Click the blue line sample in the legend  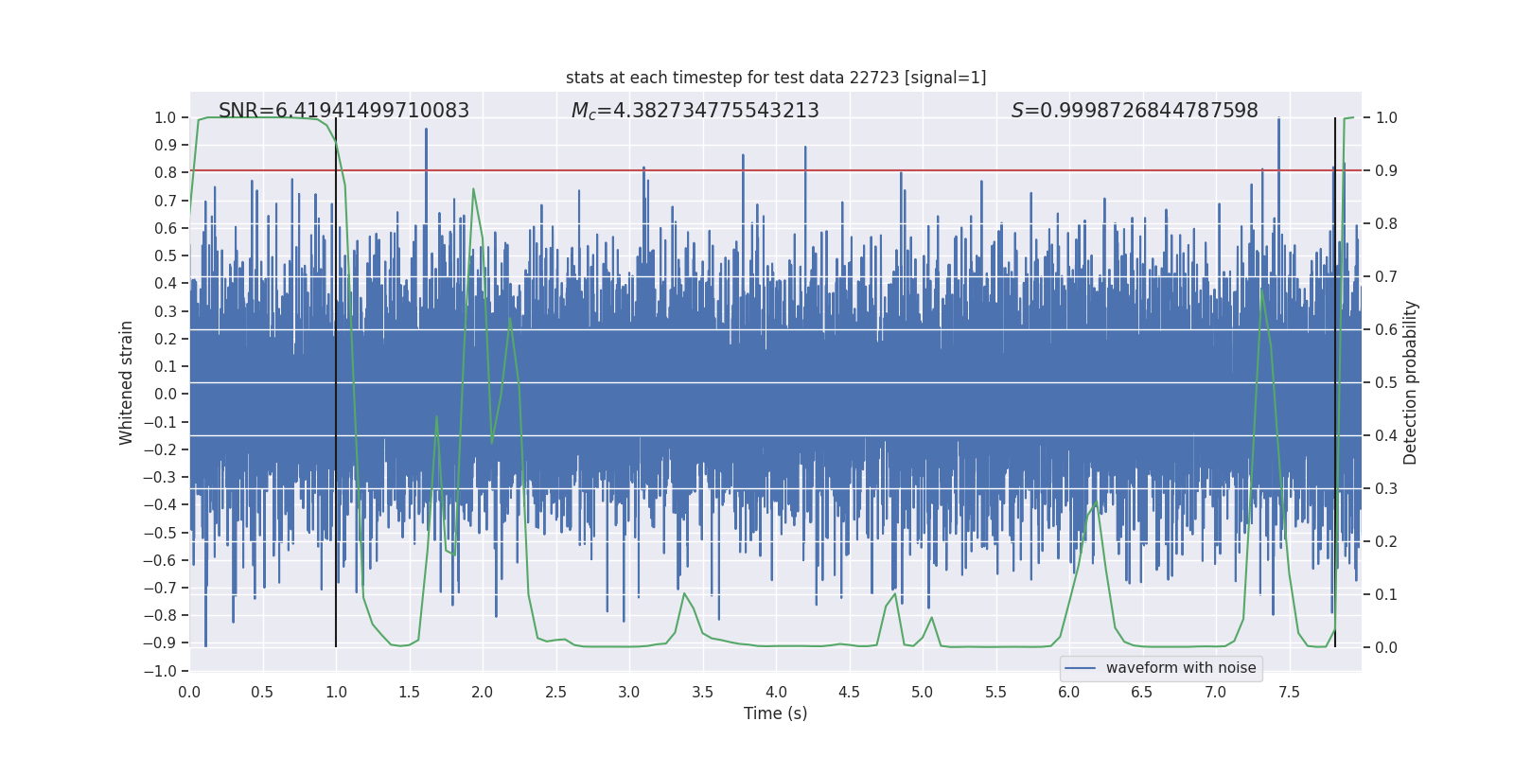coord(1080,668)
